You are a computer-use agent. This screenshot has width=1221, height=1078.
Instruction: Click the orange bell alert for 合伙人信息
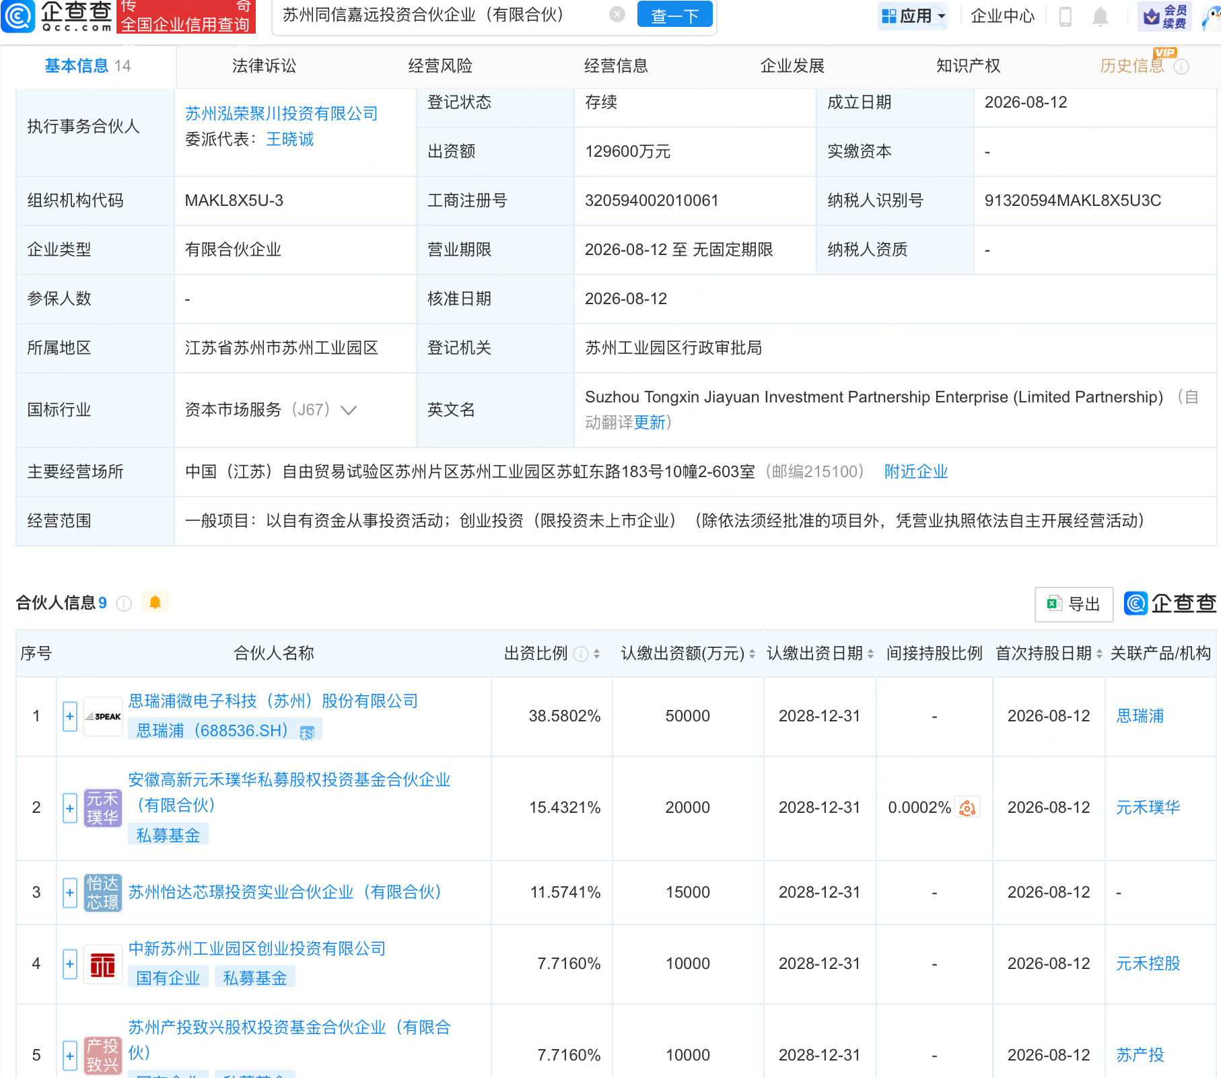[x=155, y=602]
